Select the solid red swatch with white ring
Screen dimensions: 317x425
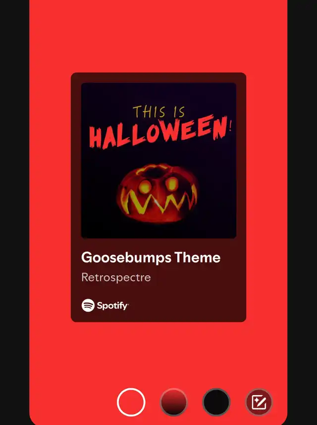tap(131, 402)
